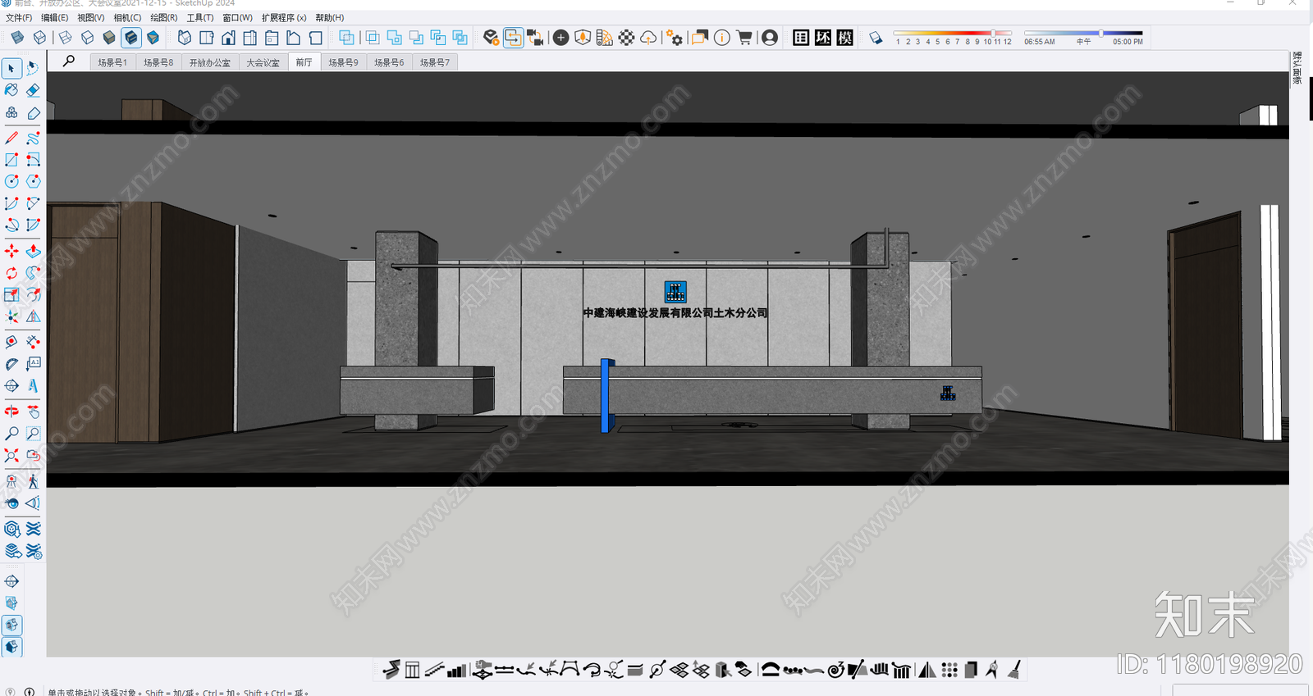
Task: Open the Model Info icon
Action: [x=722, y=38]
